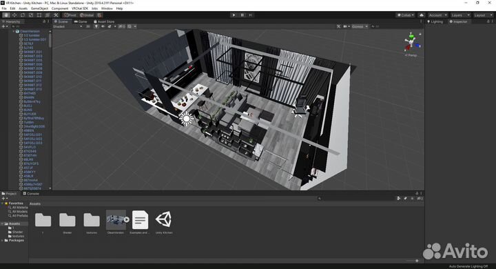Open cloud services panel
Image resolution: width=496 pixels, height=269 pixels.
point(422,15)
